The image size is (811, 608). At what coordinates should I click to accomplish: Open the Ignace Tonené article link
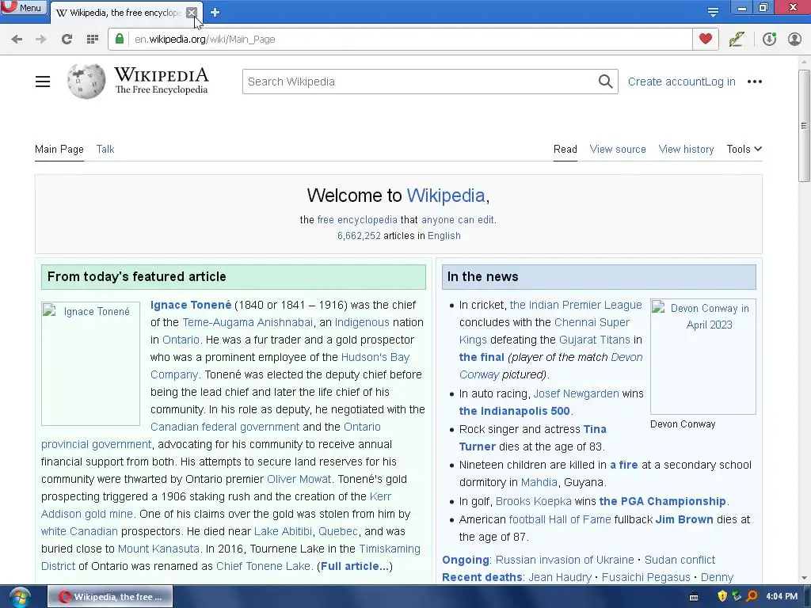pos(191,305)
